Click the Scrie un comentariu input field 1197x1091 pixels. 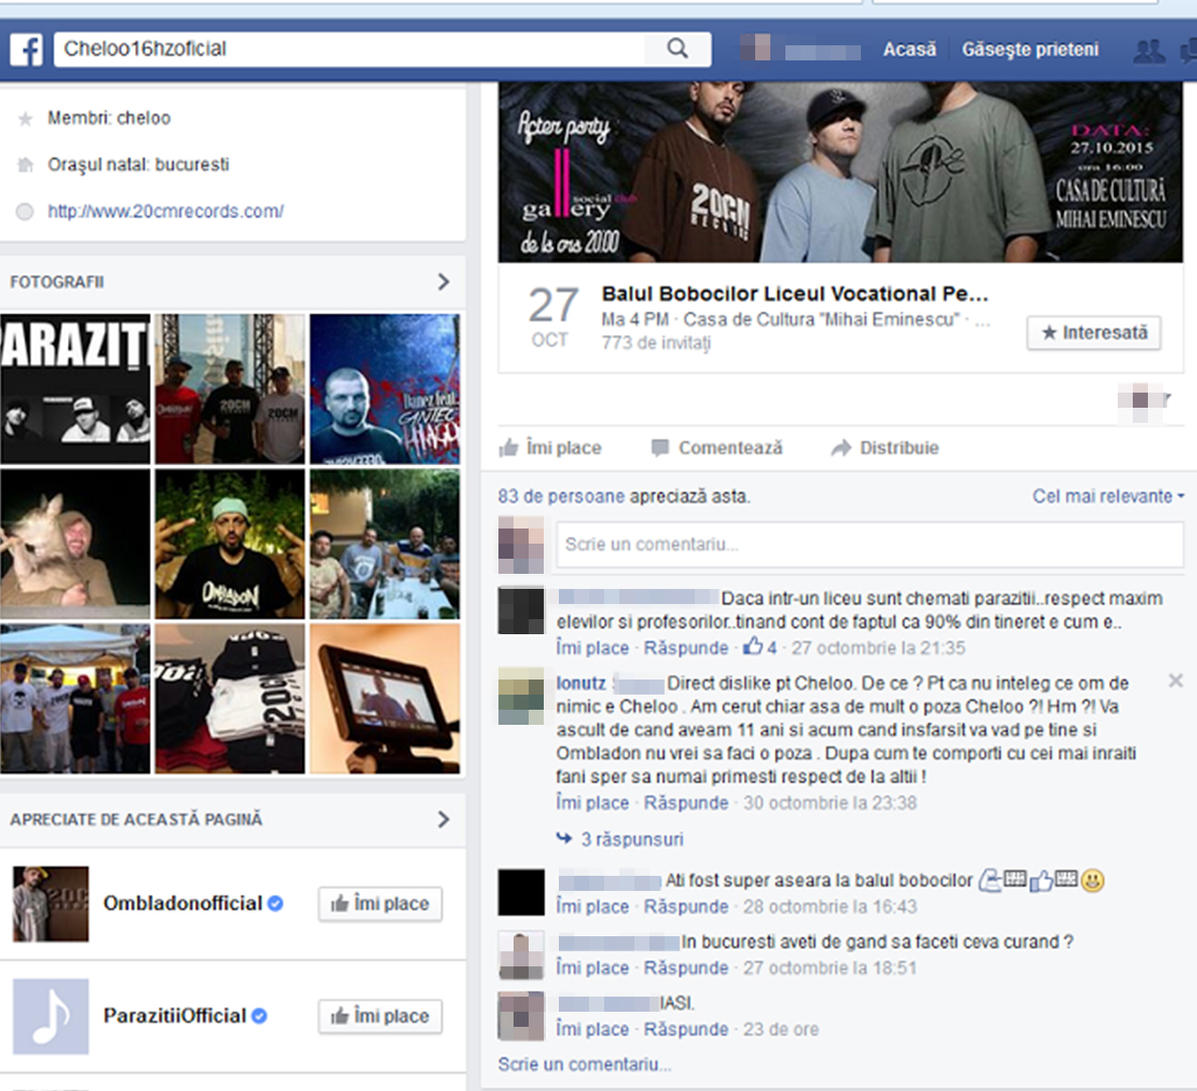click(x=868, y=545)
